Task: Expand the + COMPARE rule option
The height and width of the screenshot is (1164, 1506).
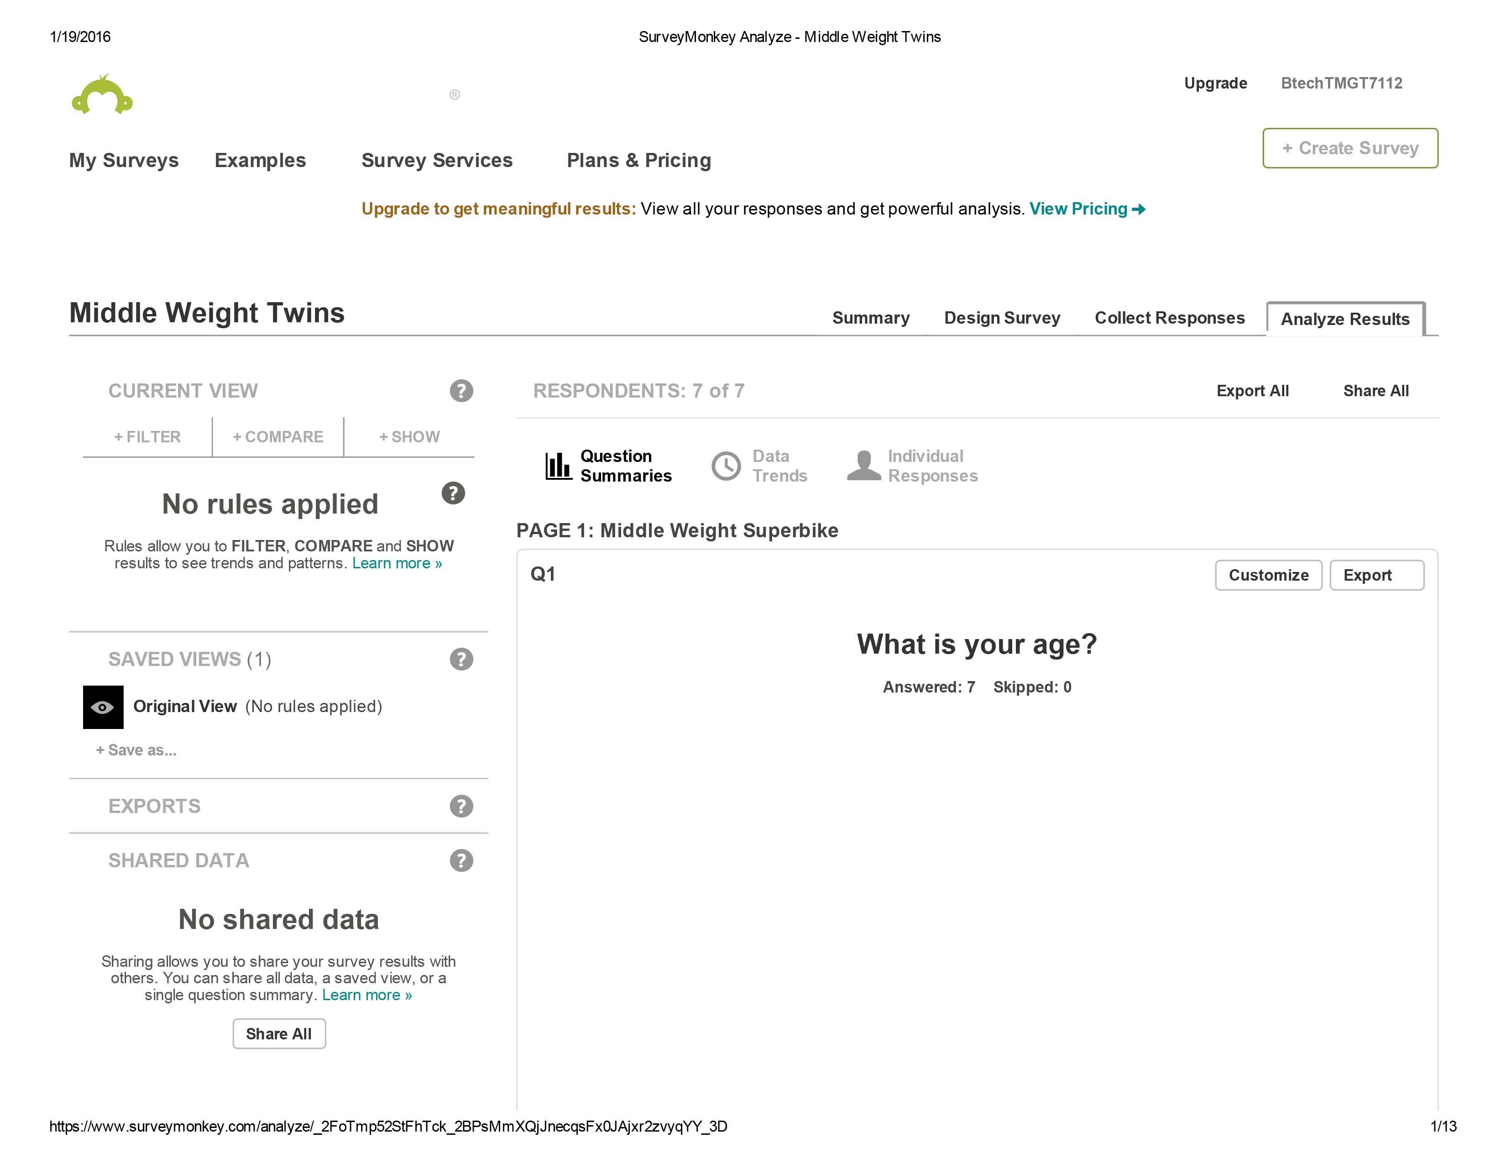Action: coord(278,436)
